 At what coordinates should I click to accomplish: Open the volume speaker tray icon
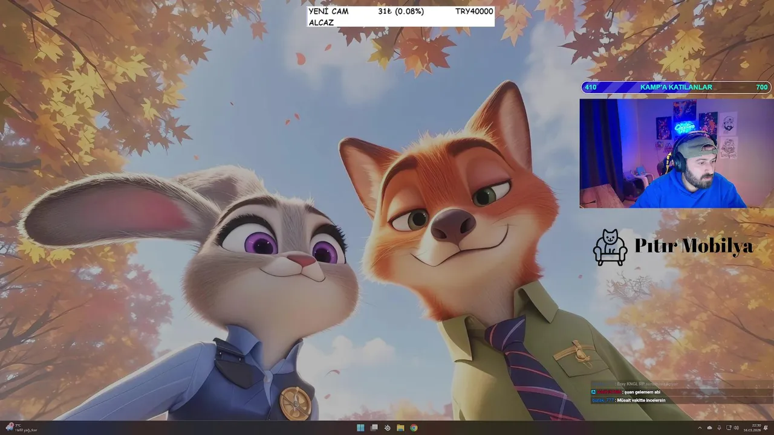[737, 428]
